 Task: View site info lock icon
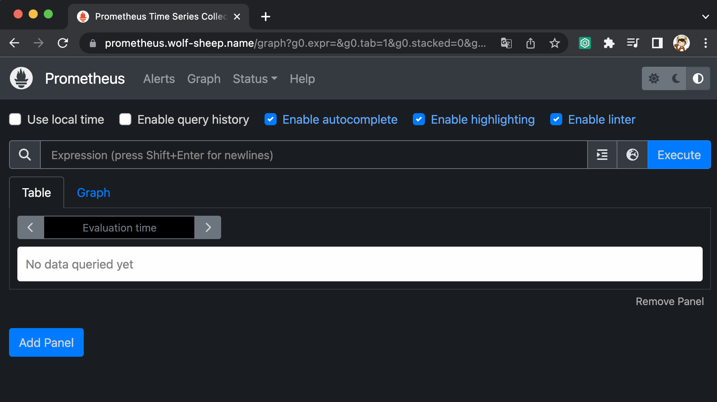pos(93,43)
